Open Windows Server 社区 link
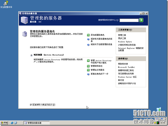 point(127,77)
